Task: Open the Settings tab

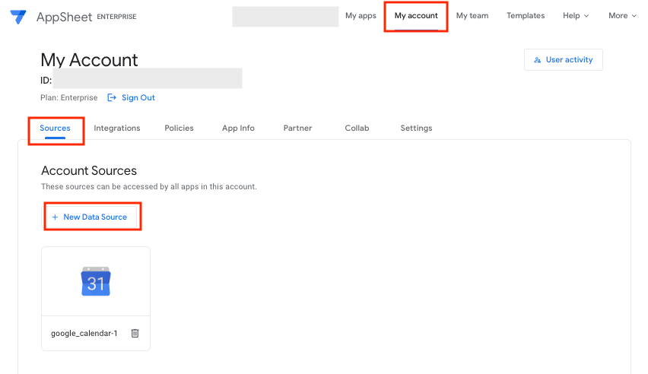Action: (x=416, y=128)
